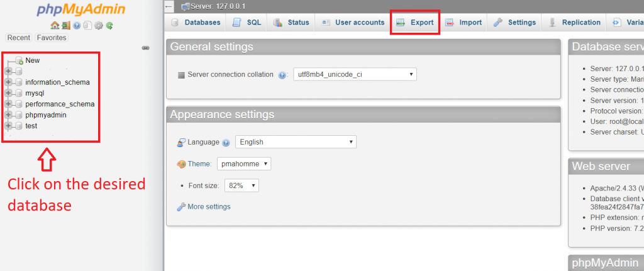Collapse the panel with the left arrow button
Screen dimensions: 644x271
169,6
